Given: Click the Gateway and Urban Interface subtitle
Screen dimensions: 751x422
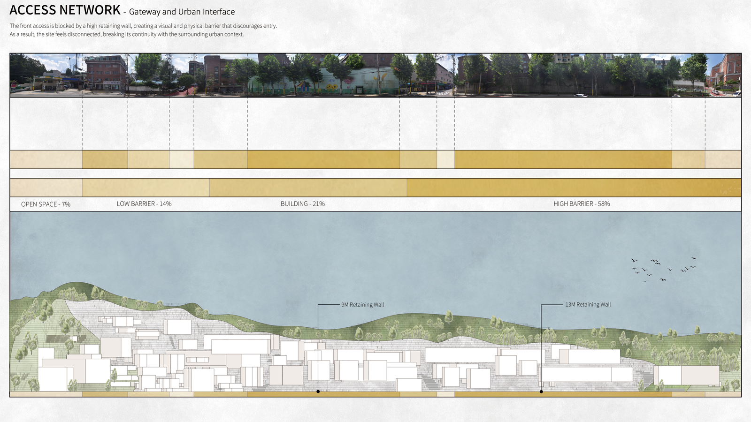Looking at the screenshot, I should (x=182, y=12).
